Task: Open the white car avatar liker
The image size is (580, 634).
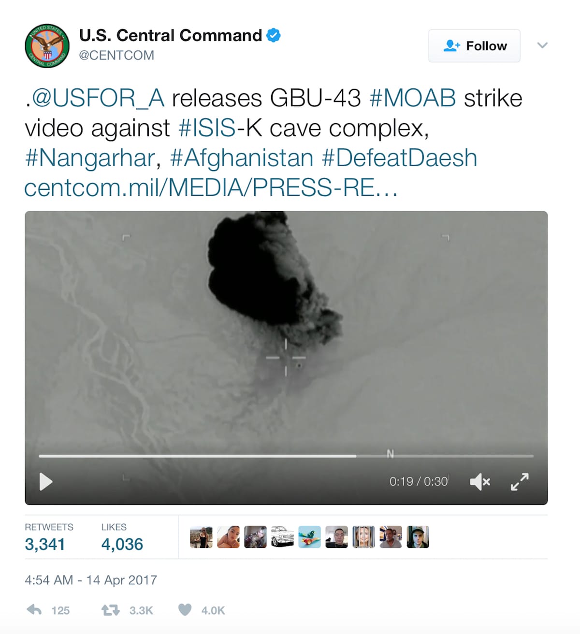Action: (282, 537)
